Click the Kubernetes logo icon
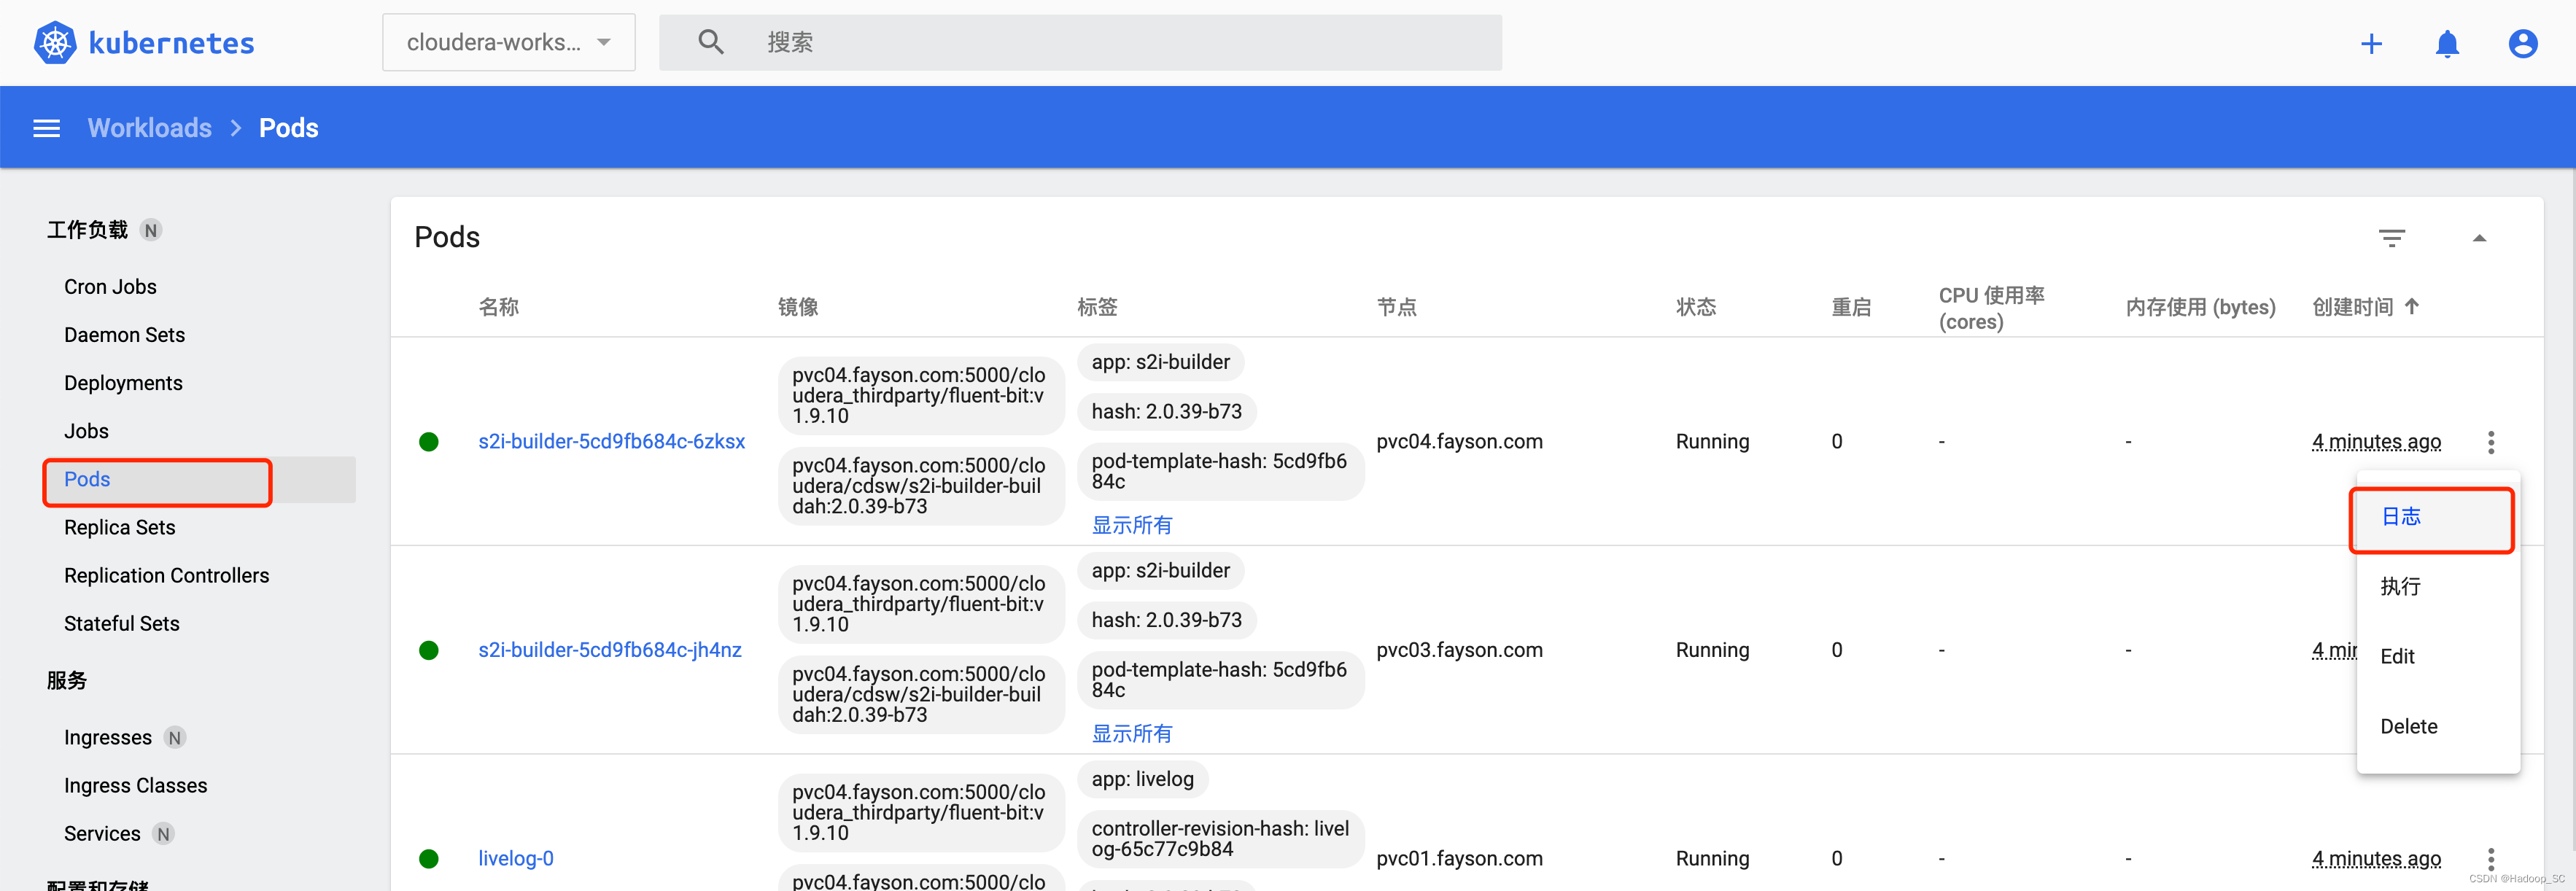The height and width of the screenshot is (891, 2576). click(x=55, y=43)
